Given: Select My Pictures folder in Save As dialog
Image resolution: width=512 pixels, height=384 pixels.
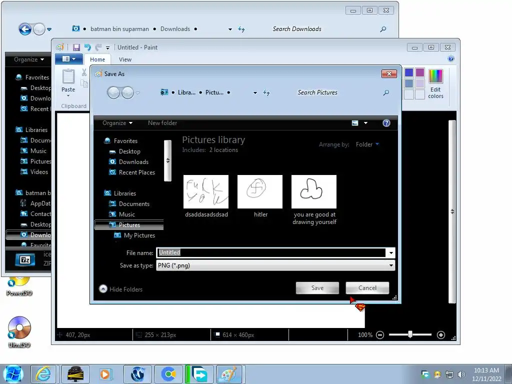Looking at the screenshot, I should 139,235.
